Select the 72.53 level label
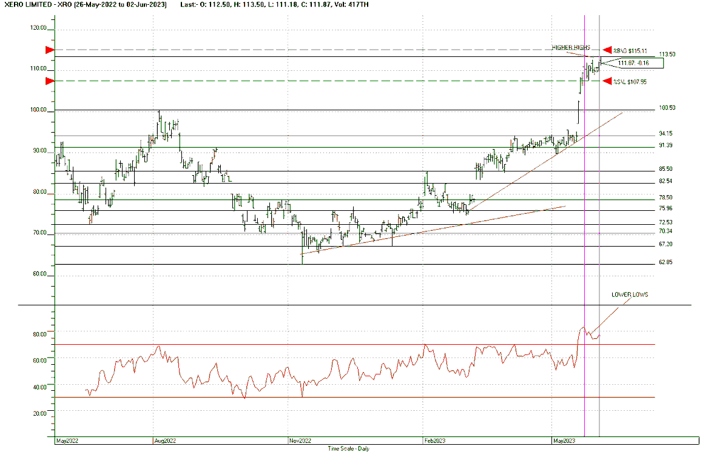The width and height of the screenshot is (728, 452). 666,222
